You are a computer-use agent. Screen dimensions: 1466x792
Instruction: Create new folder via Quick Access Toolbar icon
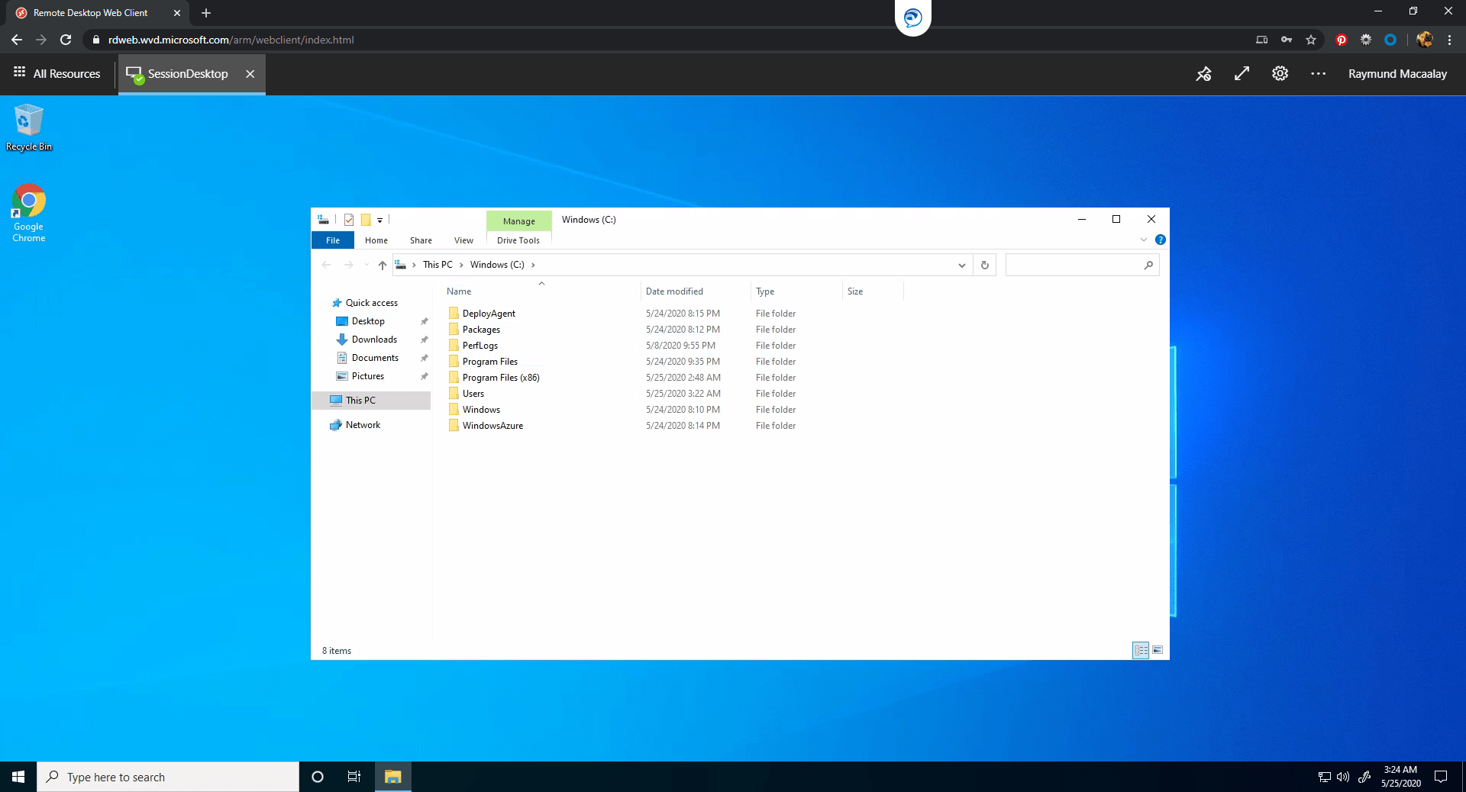tap(367, 220)
